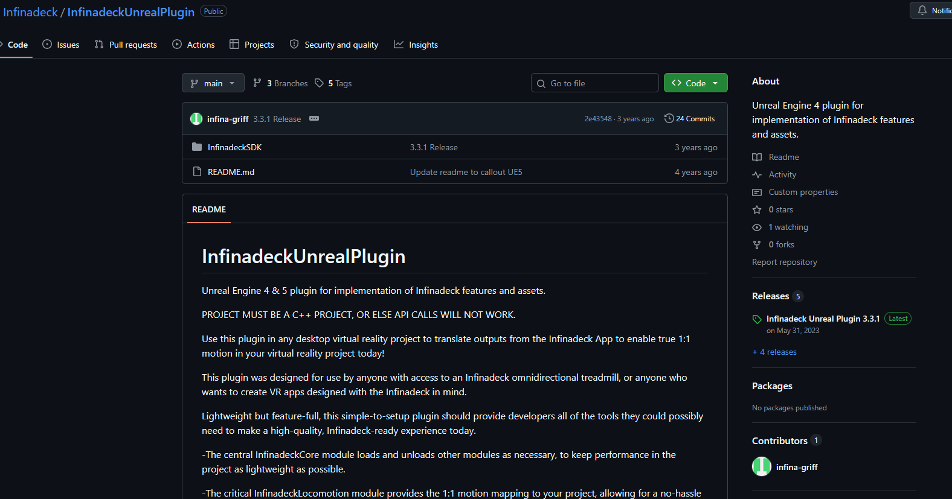This screenshot has height=499, width=952.
Task: Switch to the Actions tab
Action: coord(193,45)
